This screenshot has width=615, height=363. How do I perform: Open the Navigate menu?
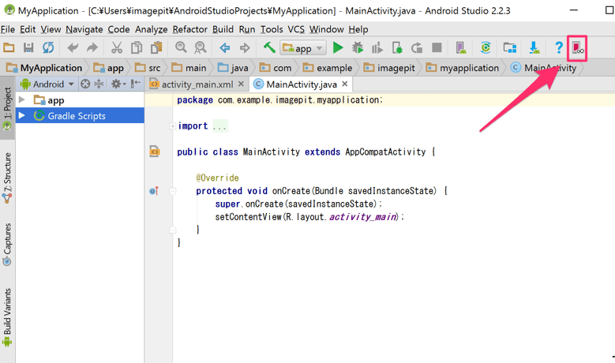click(x=84, y=29)
